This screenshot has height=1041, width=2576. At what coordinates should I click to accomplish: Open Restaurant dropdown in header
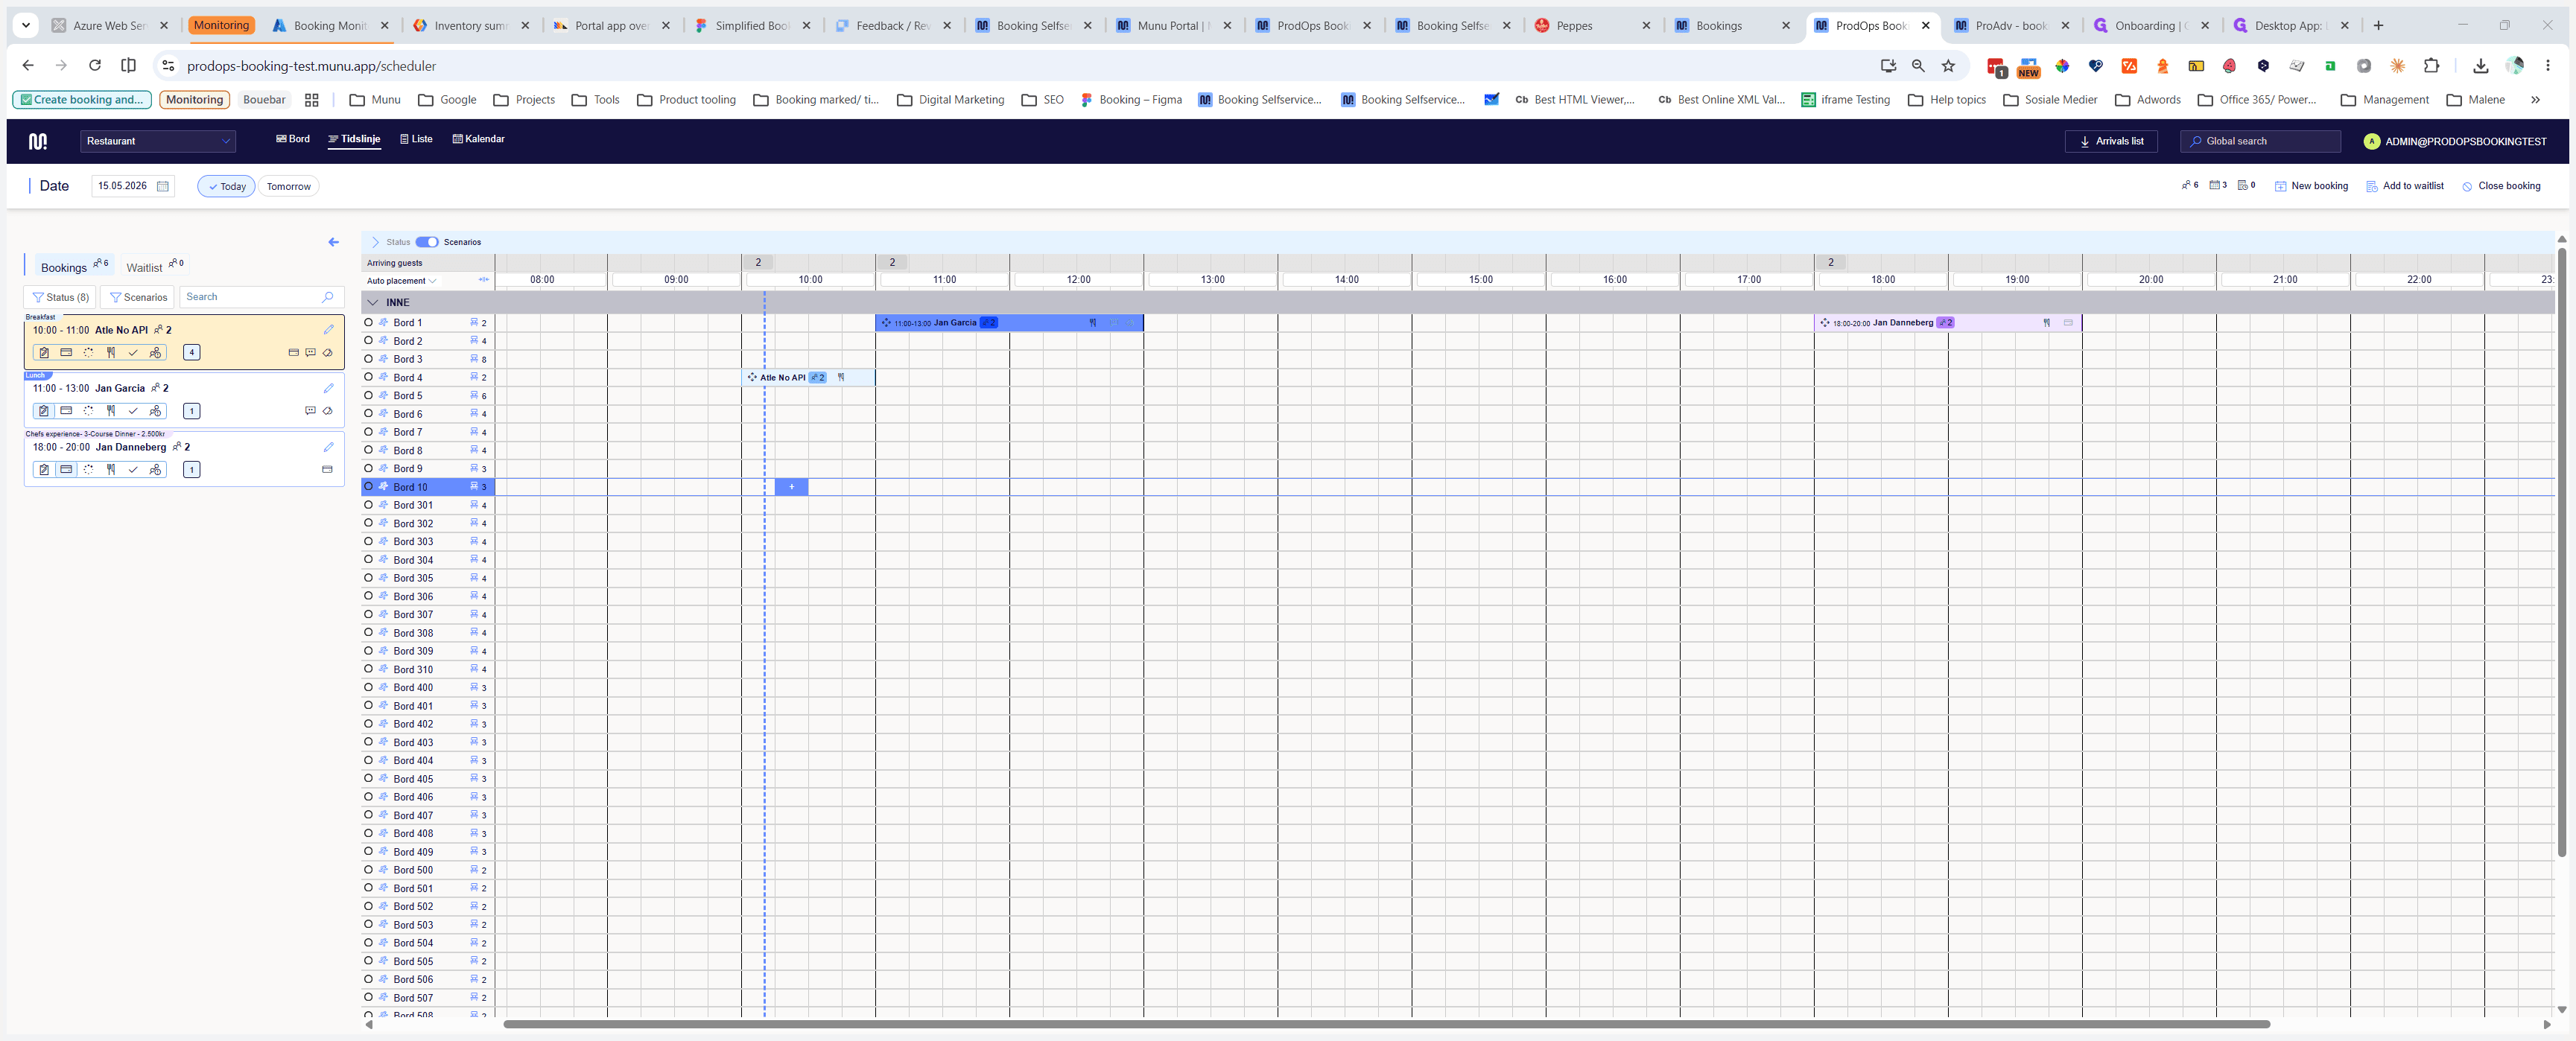tap(158, 141)
